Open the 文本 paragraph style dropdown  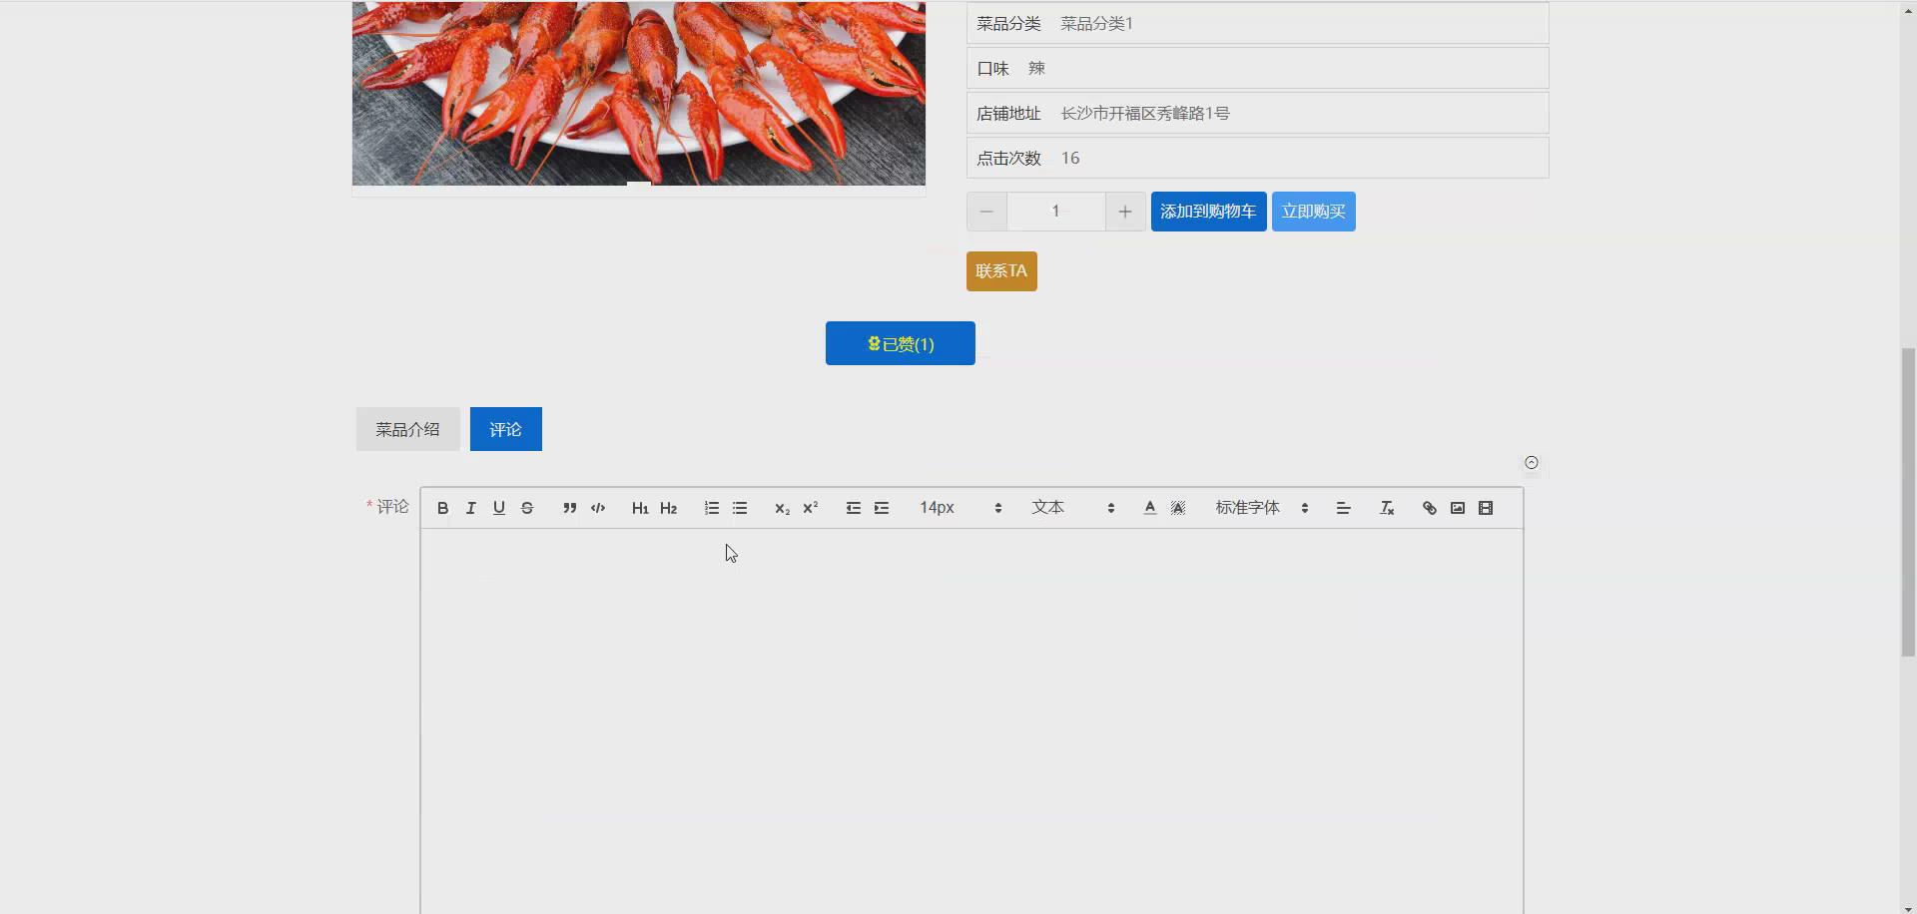tap(1047, 508)
